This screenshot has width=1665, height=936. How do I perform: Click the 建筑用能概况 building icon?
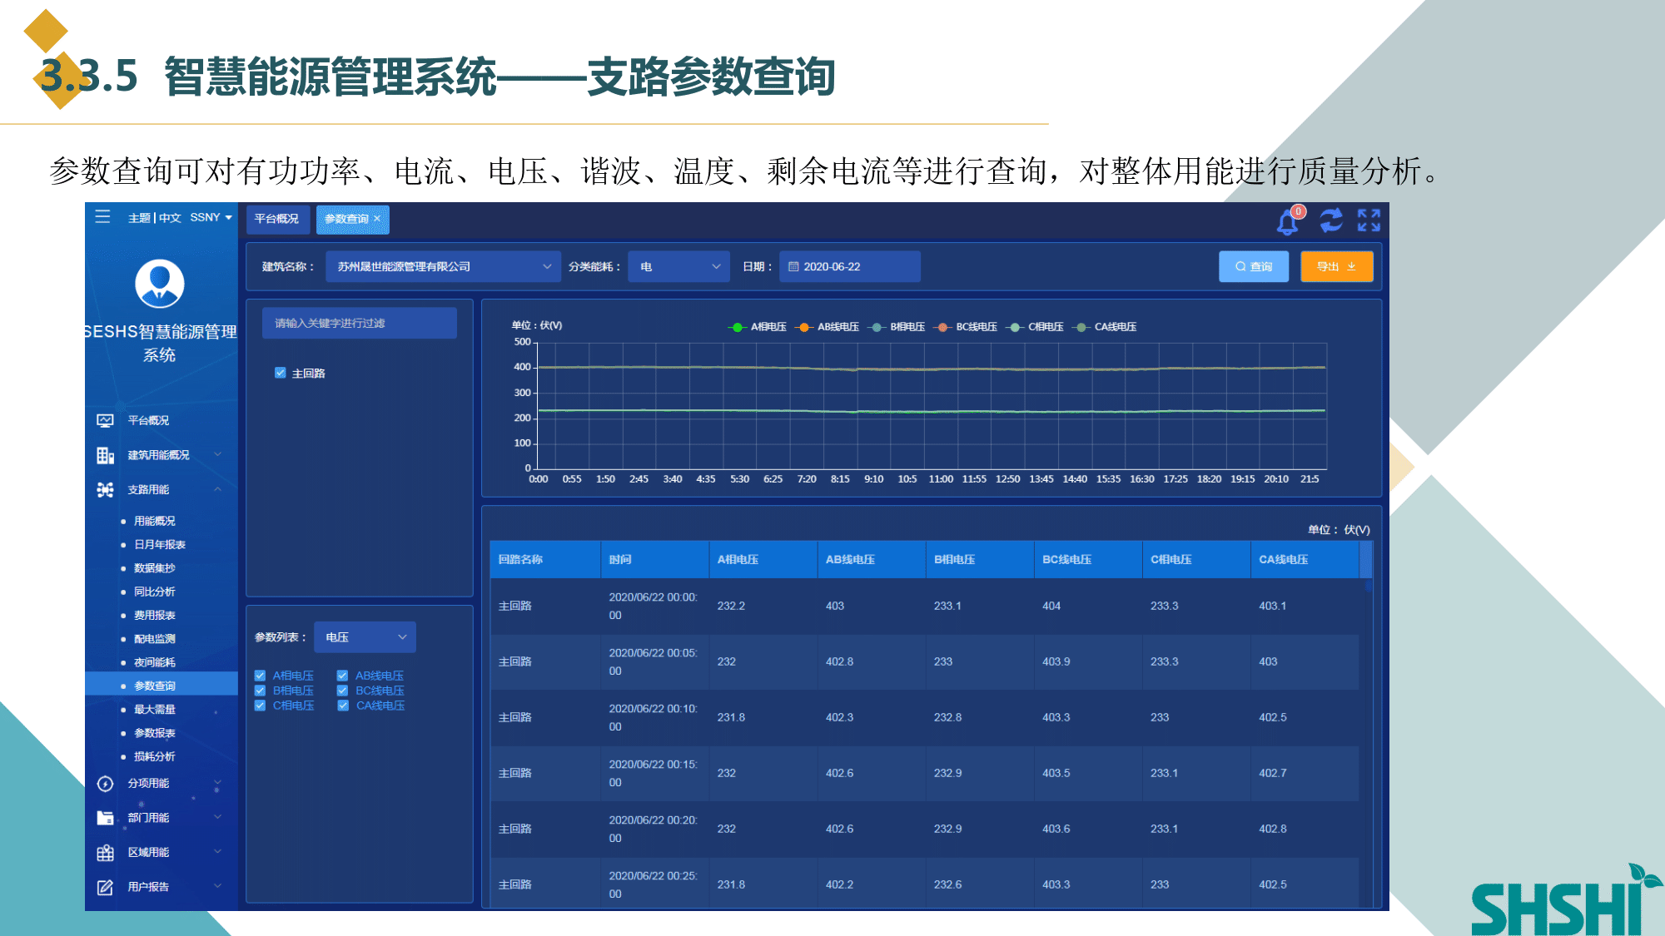105,455
